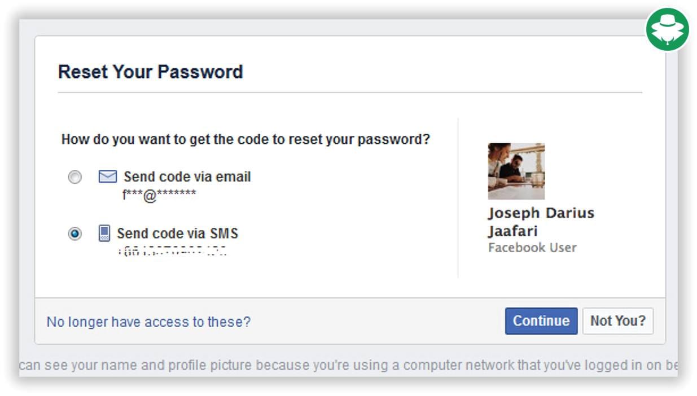The width and height of the screenshot is (697, 396).
Task: Click the Reset Your Password heading
Action: [x=151, y=72]
